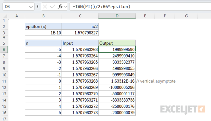The height and width of the screenshot is (121, 211).
Task: Select the n cell with value 1 in row 12
Action: click(x=43, y=87)
